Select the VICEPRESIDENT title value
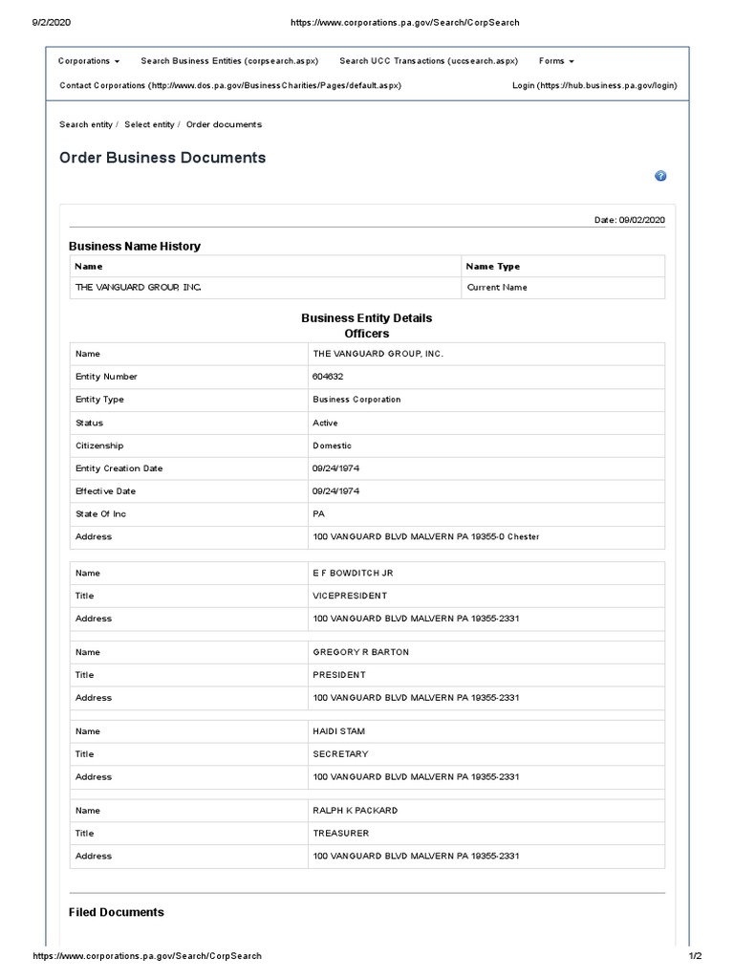 350,597
